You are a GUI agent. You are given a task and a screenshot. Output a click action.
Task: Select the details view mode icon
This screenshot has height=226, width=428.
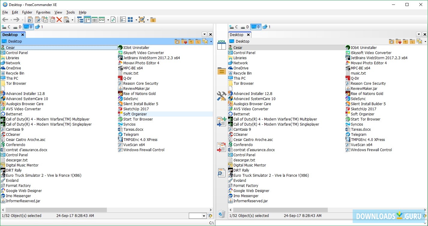95,20
